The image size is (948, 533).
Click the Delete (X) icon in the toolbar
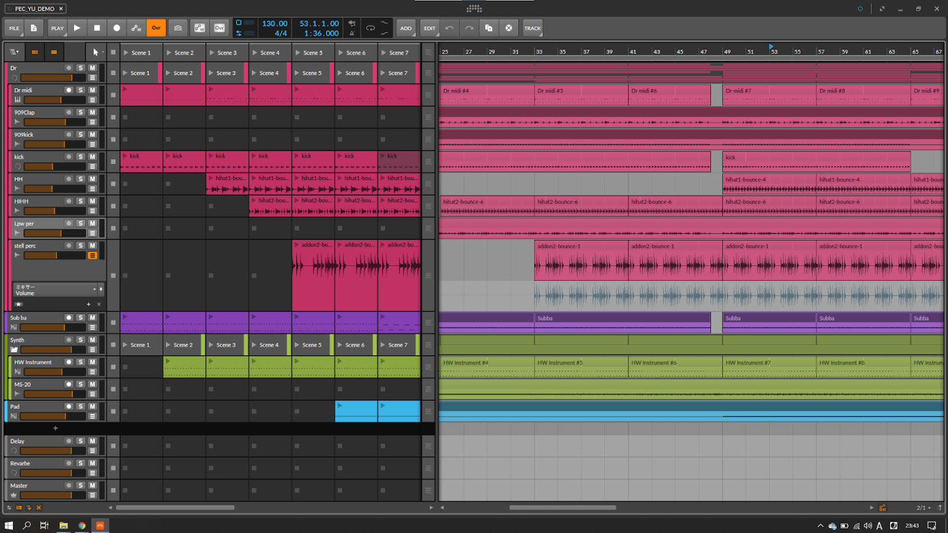[x=509, y=28]
